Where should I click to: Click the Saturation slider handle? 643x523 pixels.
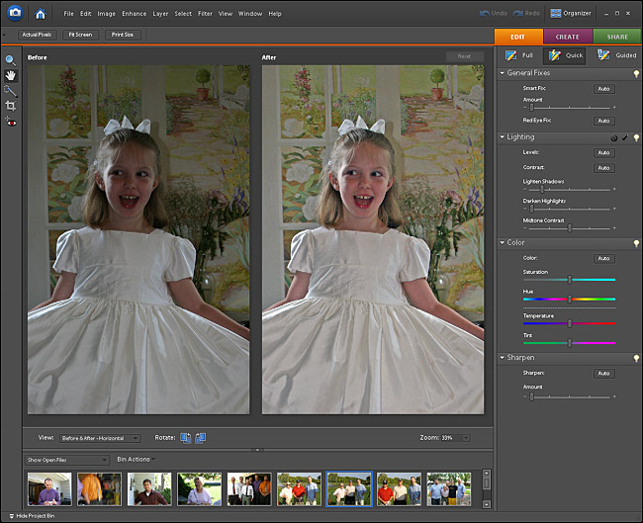pyautogui.click(x=570, y=280)
